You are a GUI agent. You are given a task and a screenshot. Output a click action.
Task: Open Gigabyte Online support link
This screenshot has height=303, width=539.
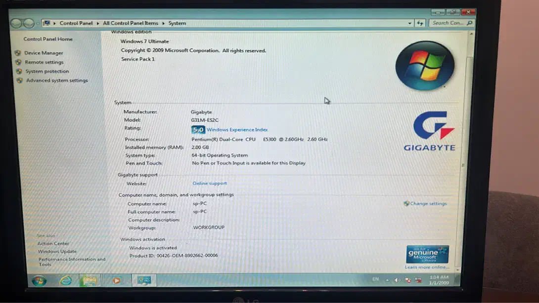pyautogui.click(x=210, y=183)
